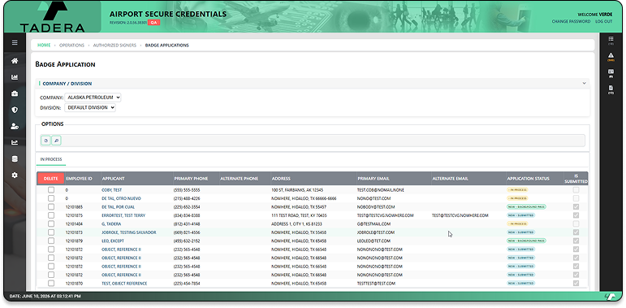Viewport: 626px width, 308px height.
Task: Click the Tadera mark in footer corner
Action: [611, 297]
